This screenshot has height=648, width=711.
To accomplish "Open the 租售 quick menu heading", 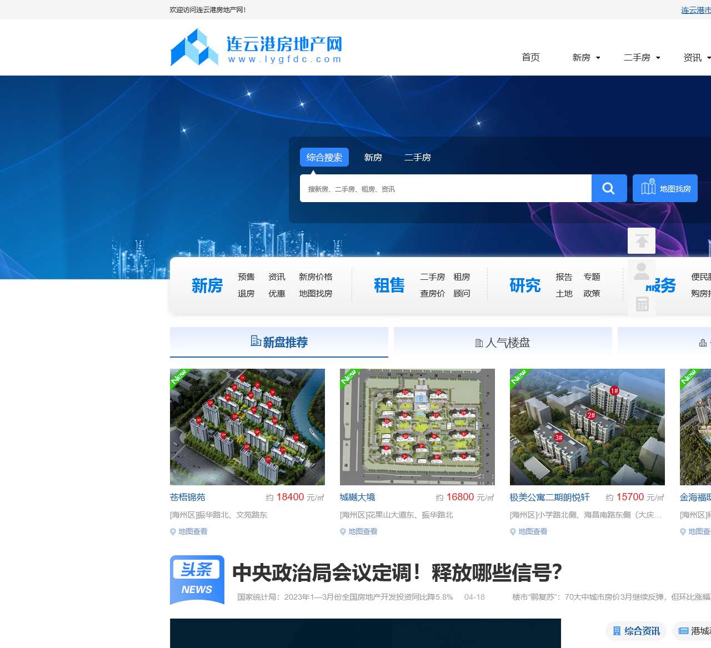I will [389, 285].
